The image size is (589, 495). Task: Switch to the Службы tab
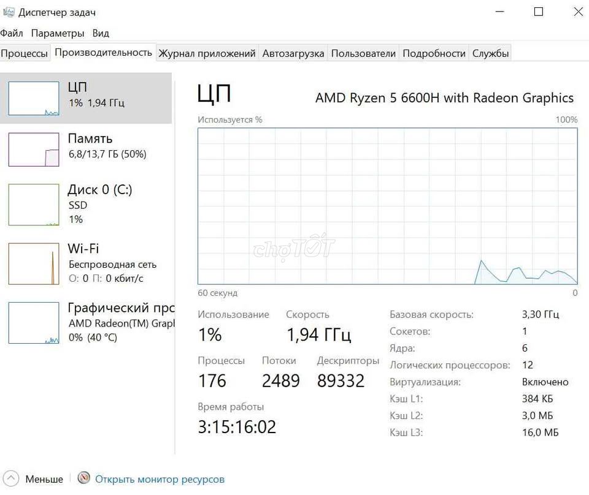click(490, 53)
